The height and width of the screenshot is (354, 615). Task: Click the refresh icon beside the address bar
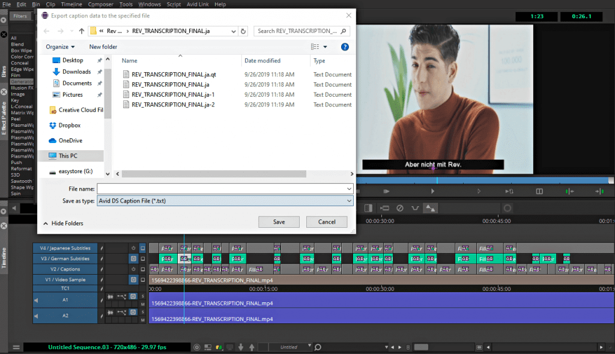pos(243,31)
